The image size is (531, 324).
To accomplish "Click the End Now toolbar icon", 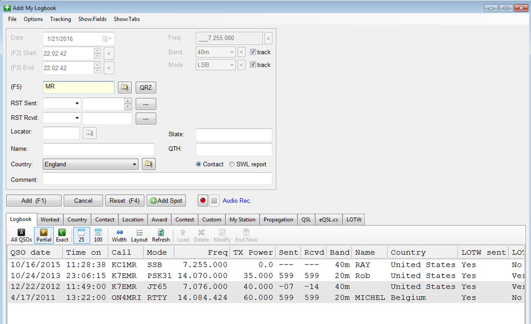I will pos(246,235).
